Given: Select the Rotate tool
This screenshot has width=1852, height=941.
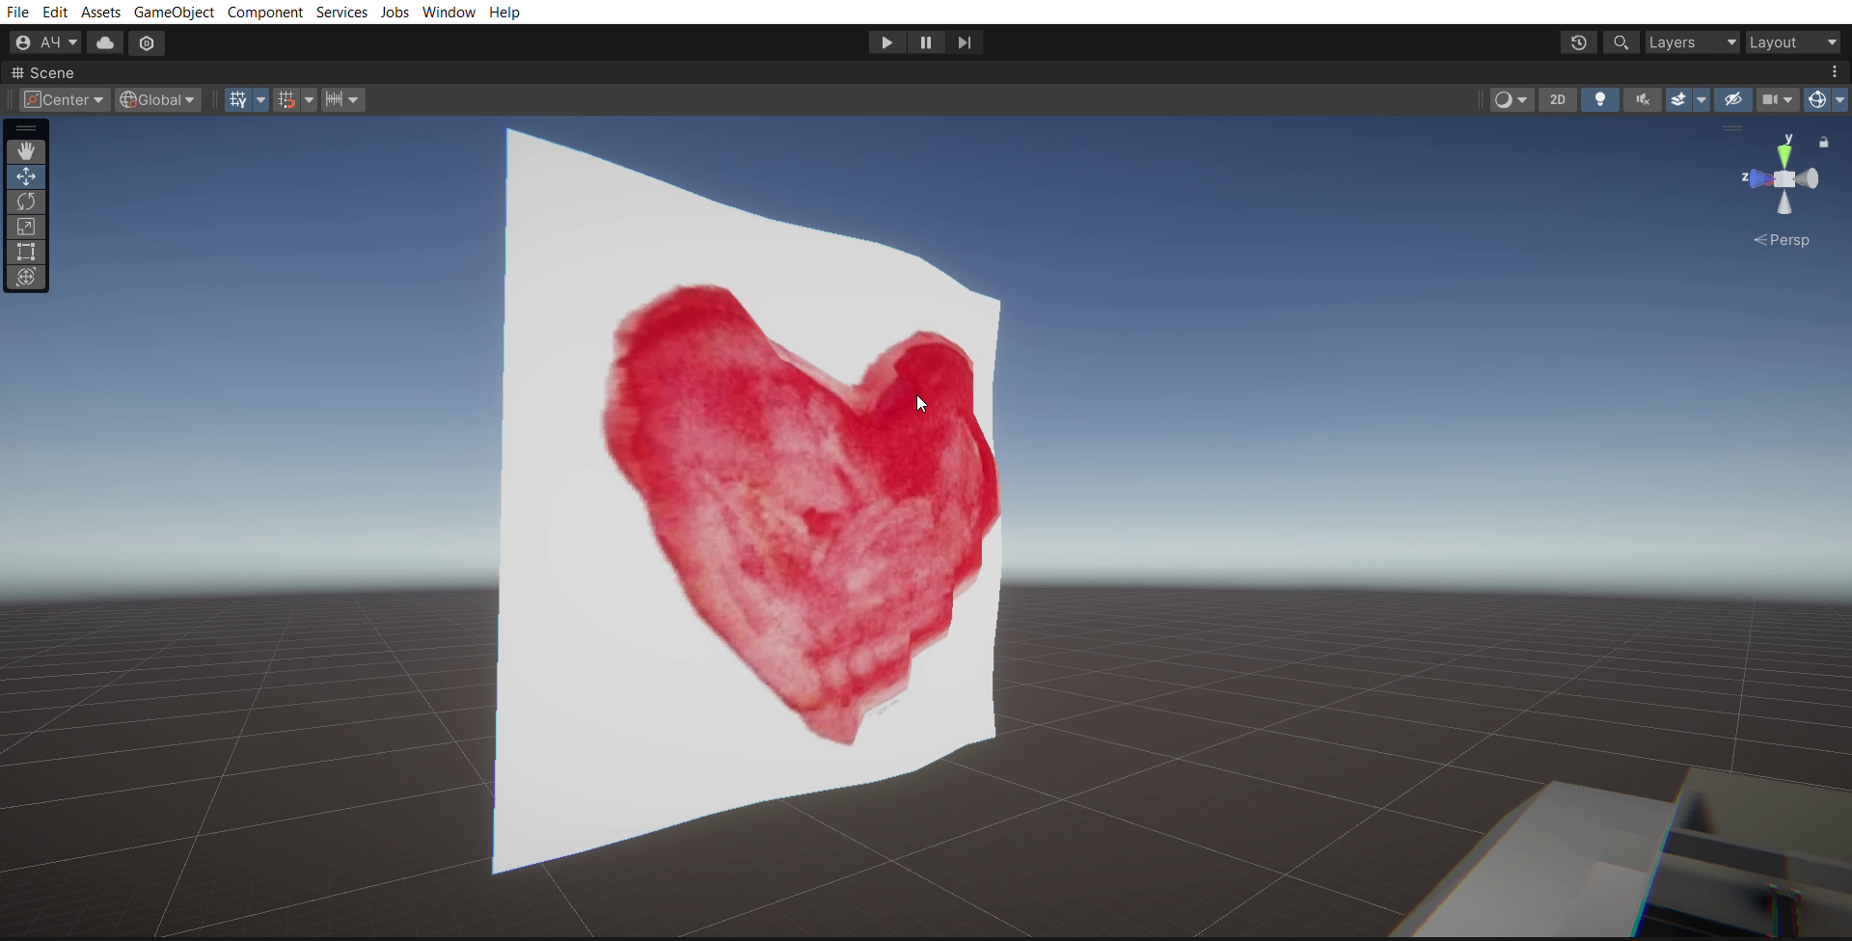Looking at the screenshot, I should coord(26,202).
